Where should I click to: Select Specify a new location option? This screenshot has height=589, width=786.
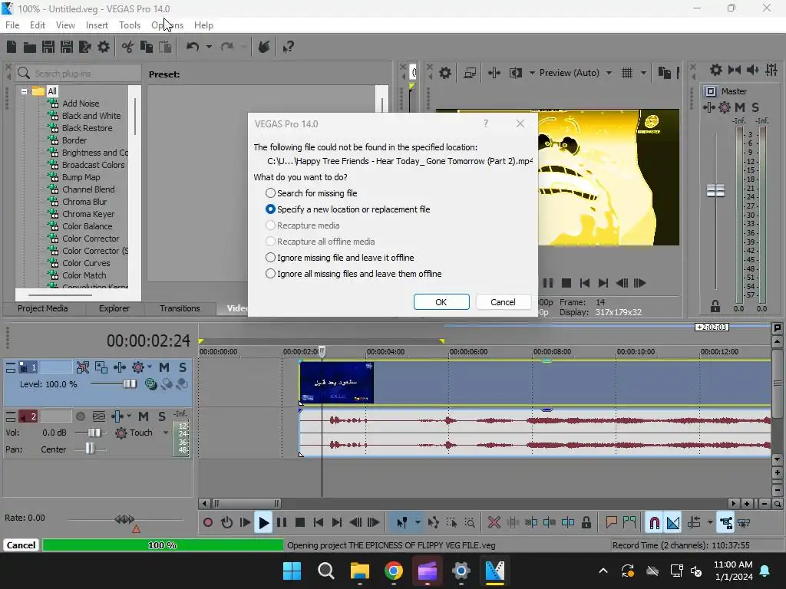tap(348, 209)
